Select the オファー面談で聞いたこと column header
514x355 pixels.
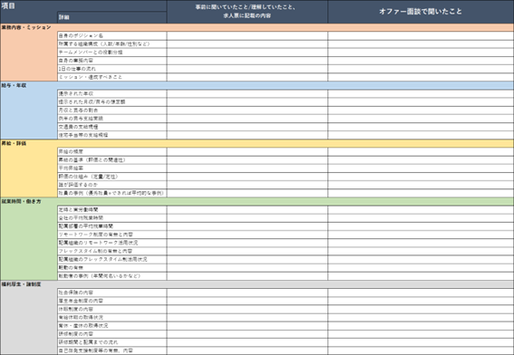pyautogui.click(x=421, y=12)
